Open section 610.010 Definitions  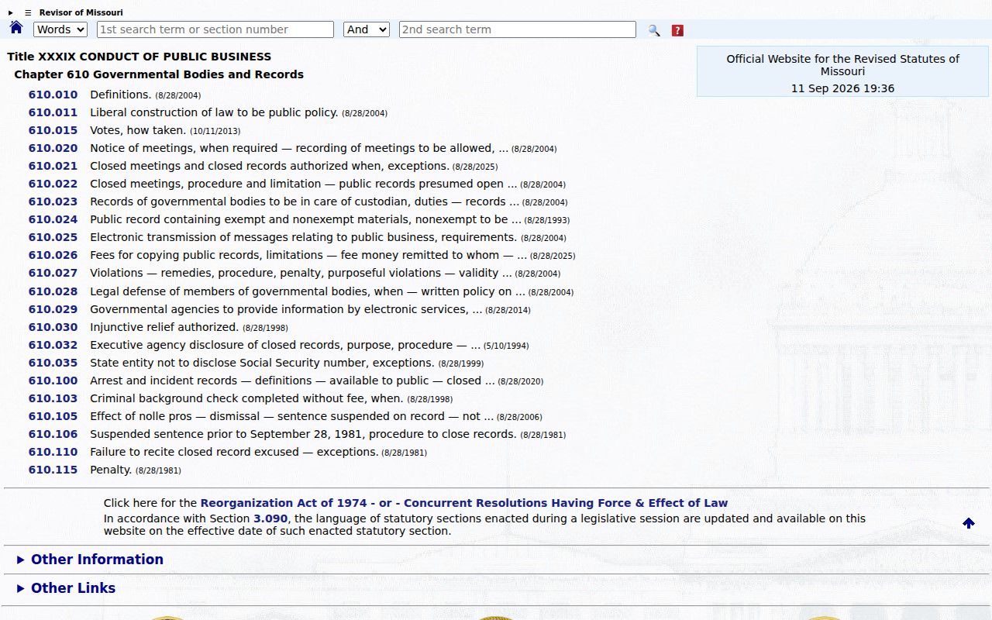click(53, 95)
